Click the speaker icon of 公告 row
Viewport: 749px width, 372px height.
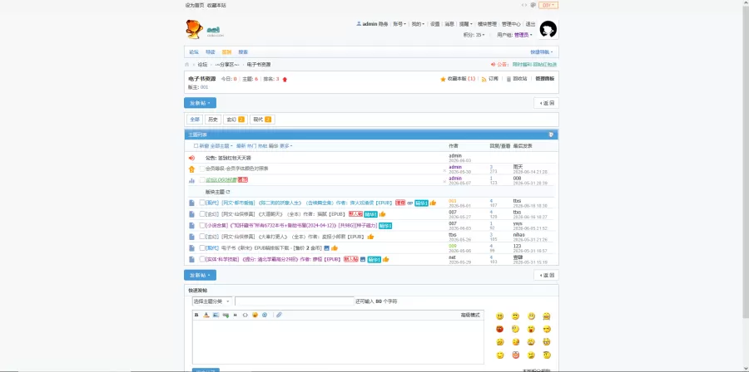pyautogui.click(x=191, y=158)
